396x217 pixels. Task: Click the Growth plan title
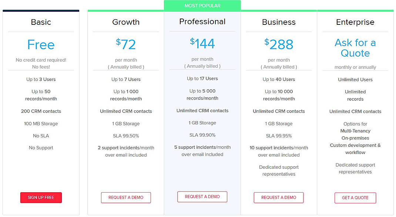coord(126,22)
